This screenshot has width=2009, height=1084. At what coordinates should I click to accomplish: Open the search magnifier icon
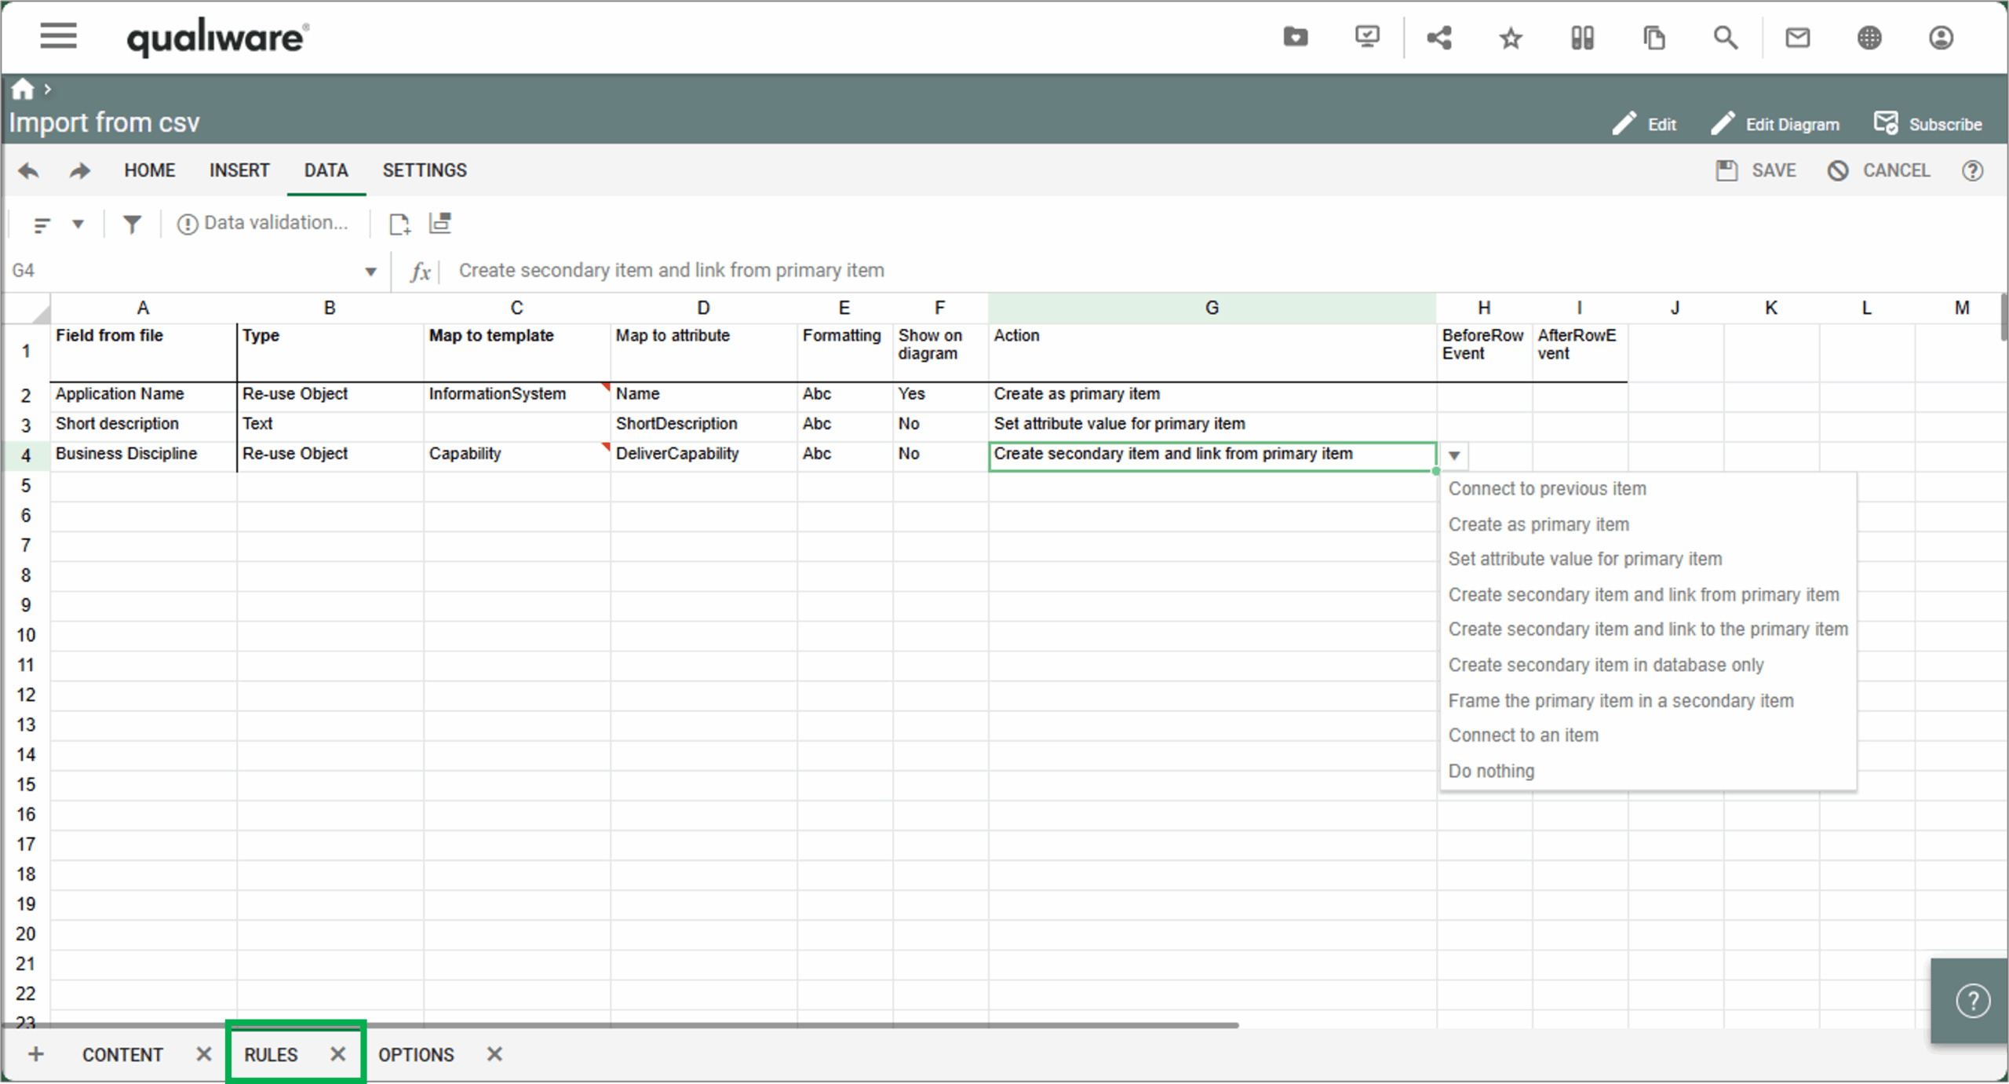pos(1725,38)
